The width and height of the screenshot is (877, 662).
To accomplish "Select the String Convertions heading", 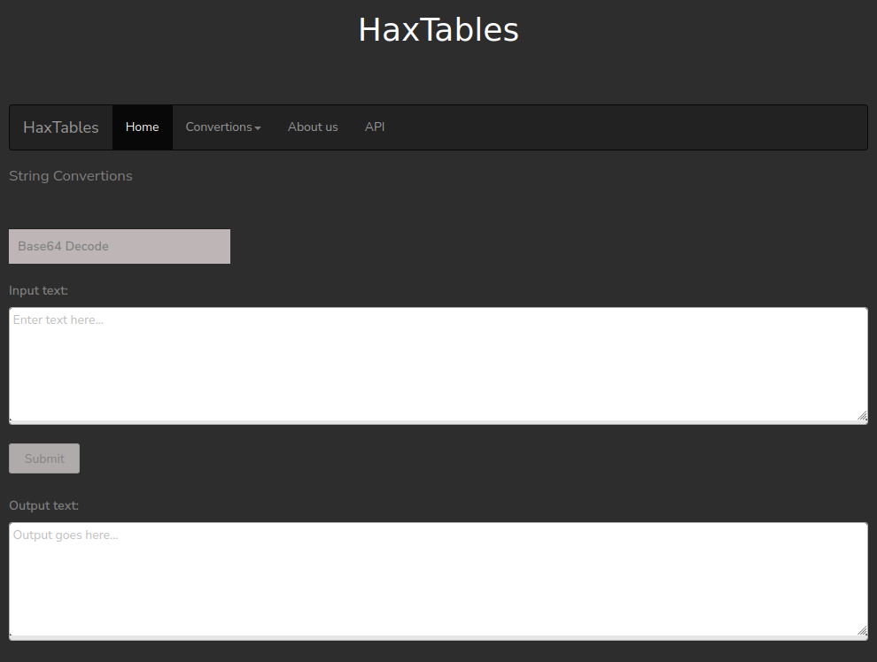I will (71, 176).
